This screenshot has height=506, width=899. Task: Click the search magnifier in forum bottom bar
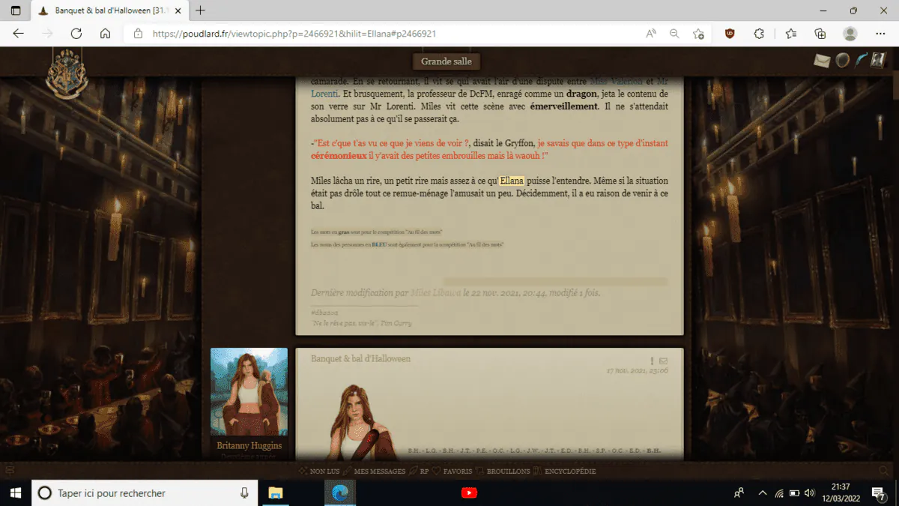(884, 471)
